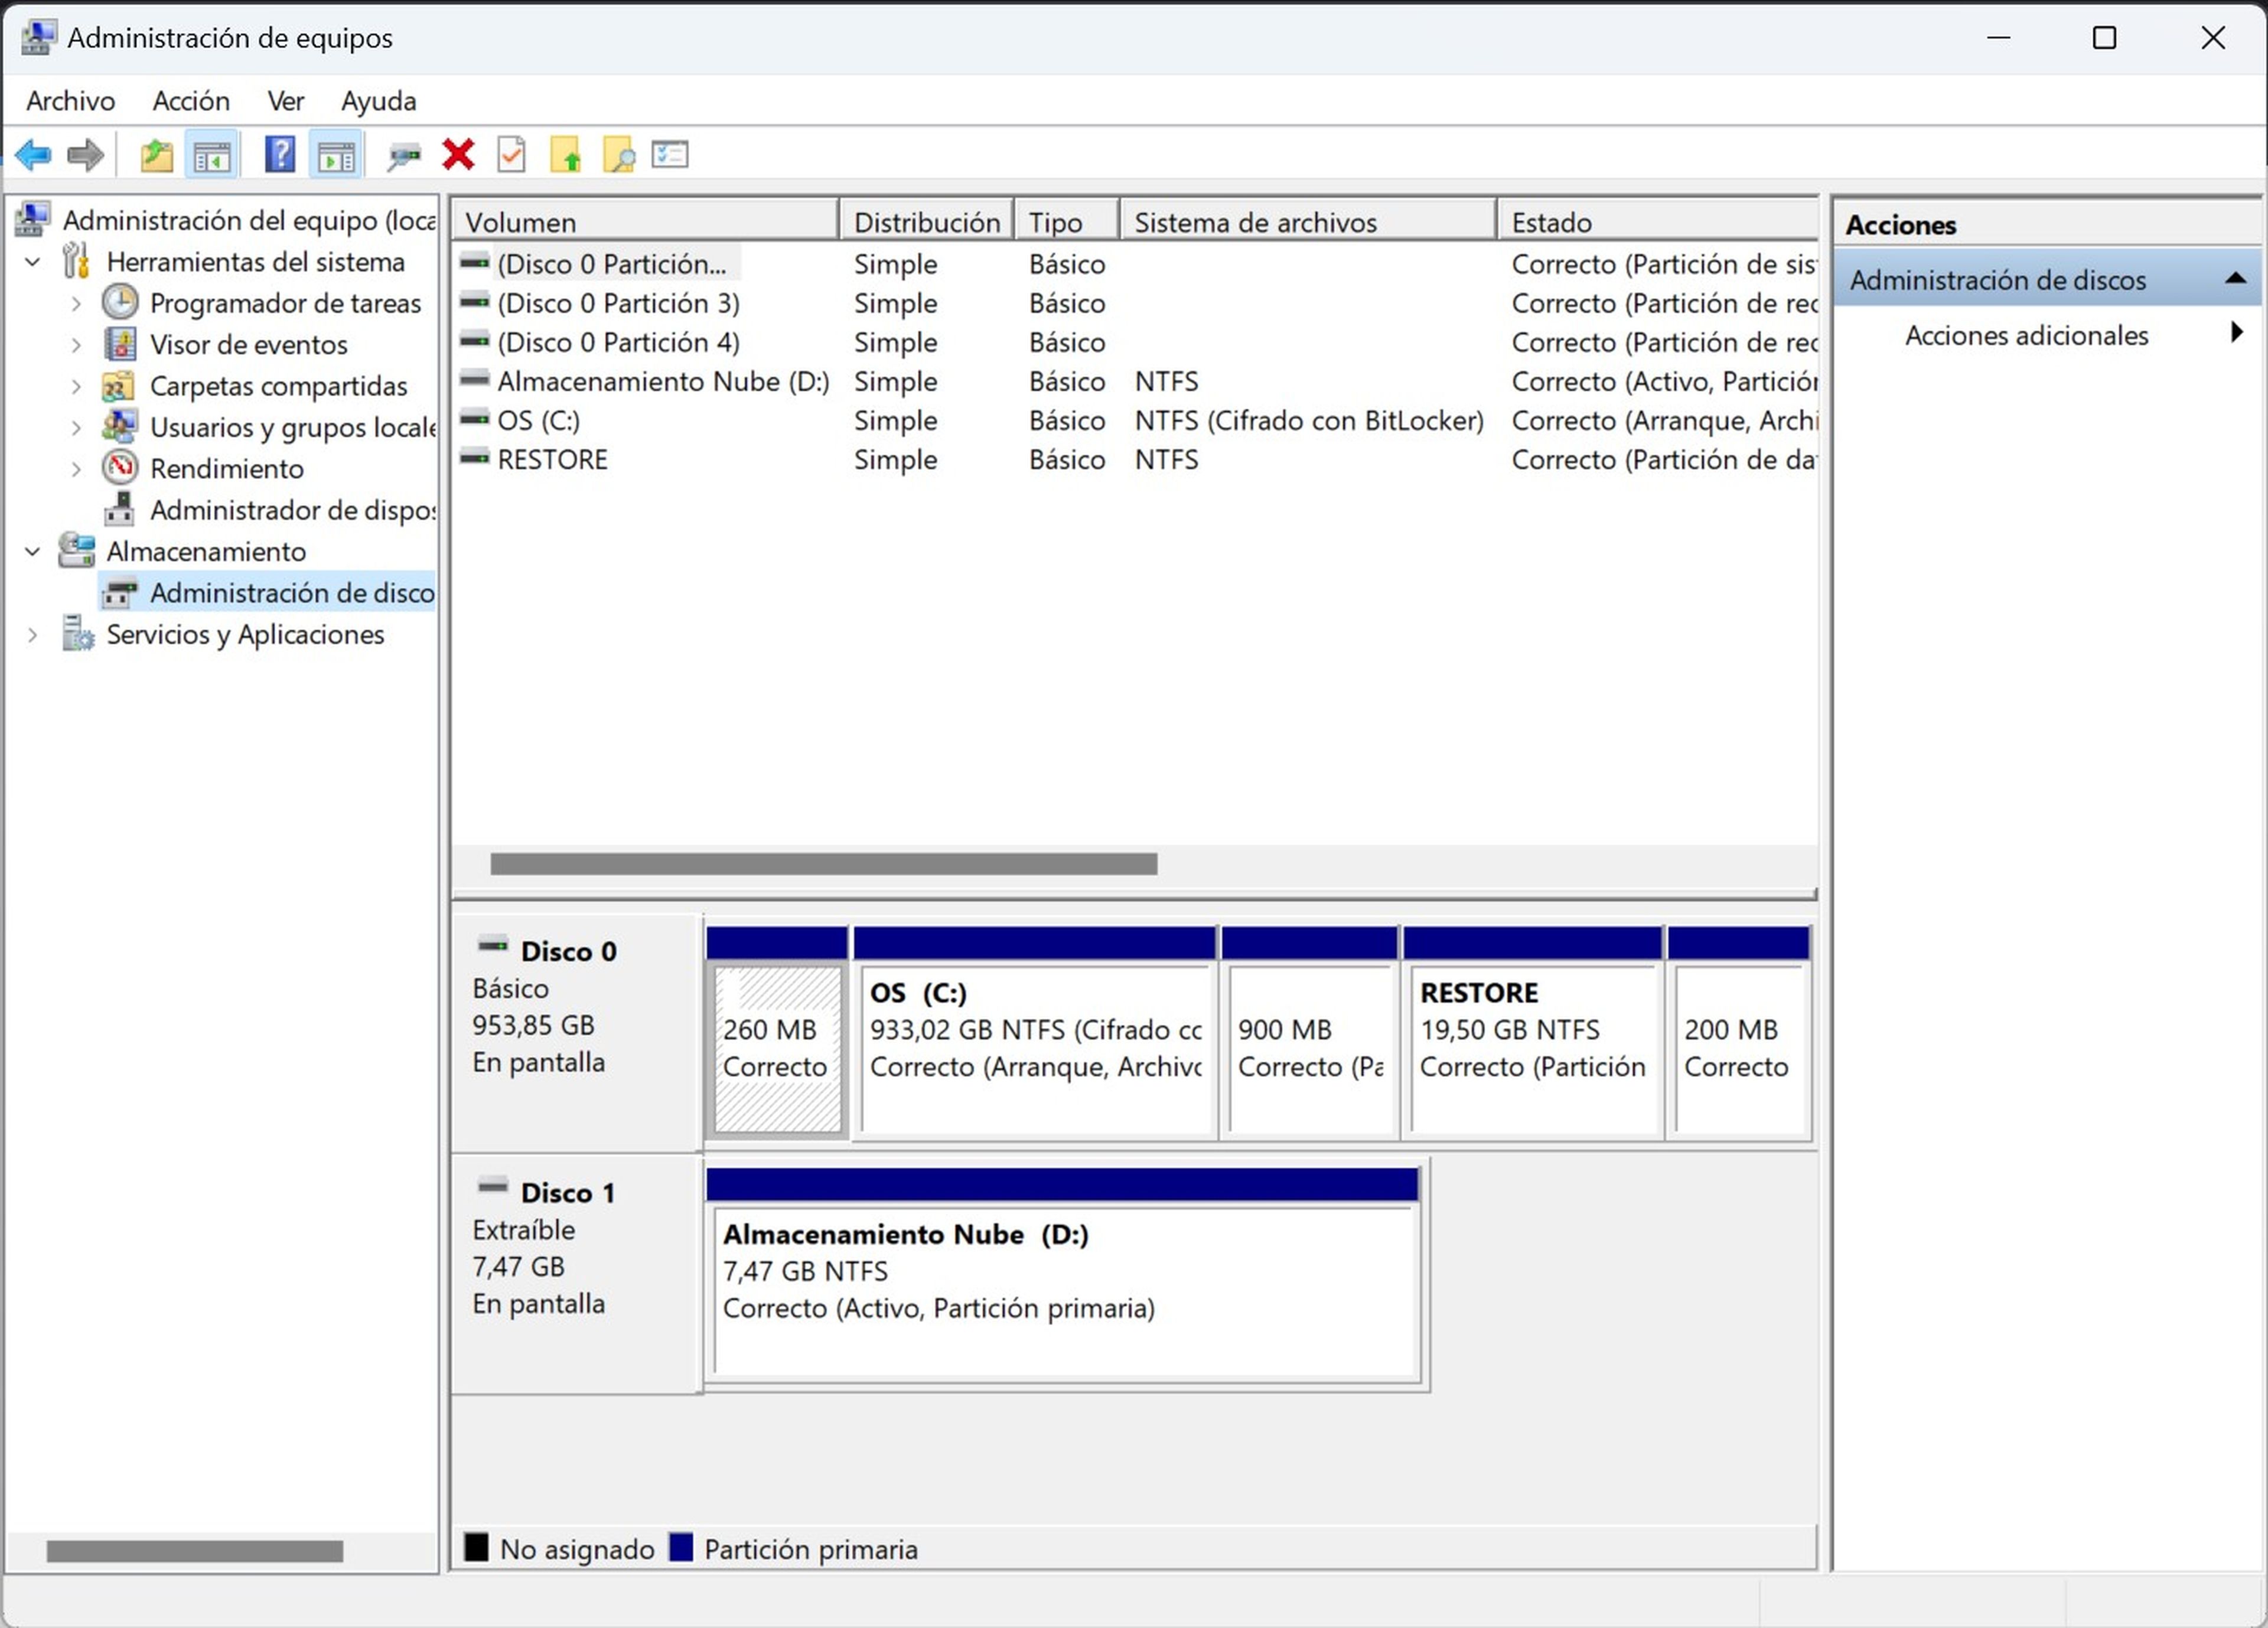Expand the Carpetas compartidas node

click(x=76, y=386)
